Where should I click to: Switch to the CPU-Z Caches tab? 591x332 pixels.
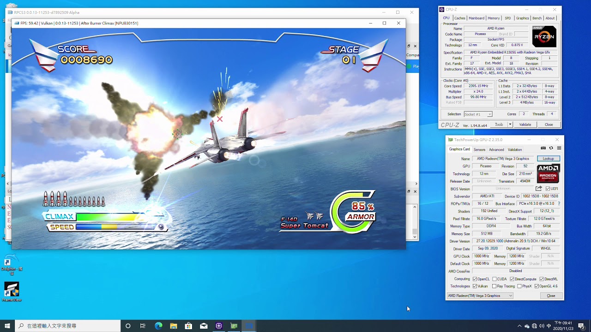point(460,18)
